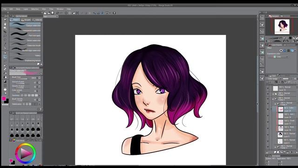Hide Layer 19 with its eye icon
The image size is (298, 168).
coord(268,116)
